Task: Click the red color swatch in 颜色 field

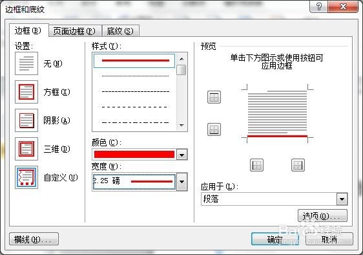Action: coord(134,155)
